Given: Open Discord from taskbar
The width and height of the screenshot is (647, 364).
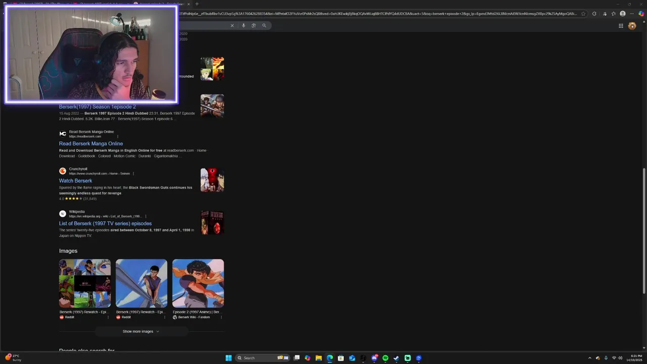Looking at the screenshot, I should [x=374, y=358].
